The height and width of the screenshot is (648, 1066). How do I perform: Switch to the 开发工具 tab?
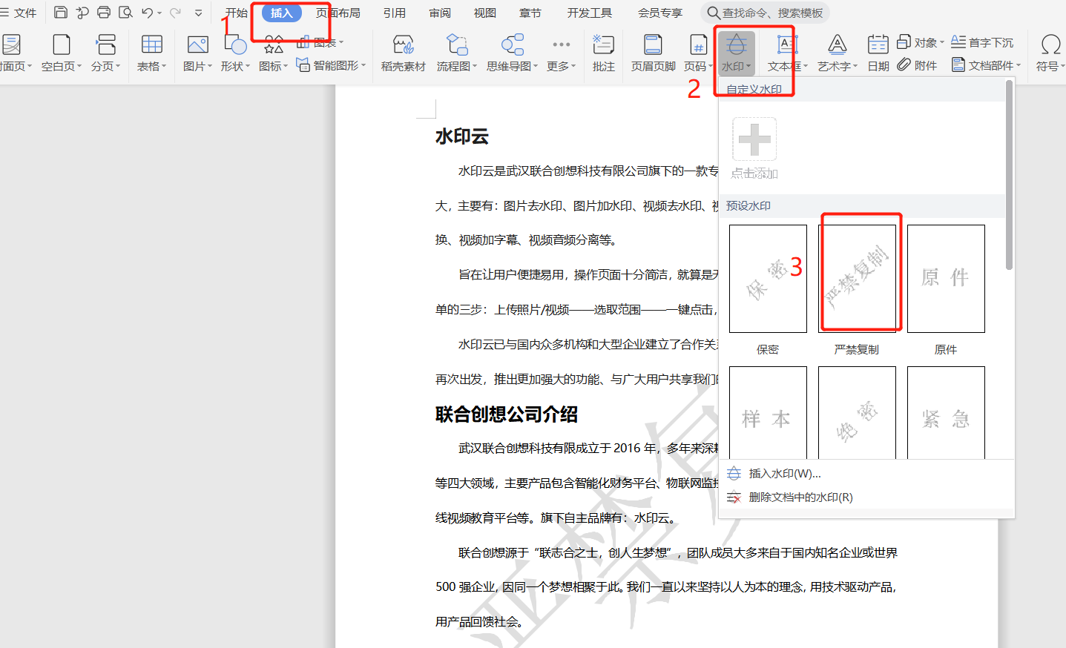(590, 13)
